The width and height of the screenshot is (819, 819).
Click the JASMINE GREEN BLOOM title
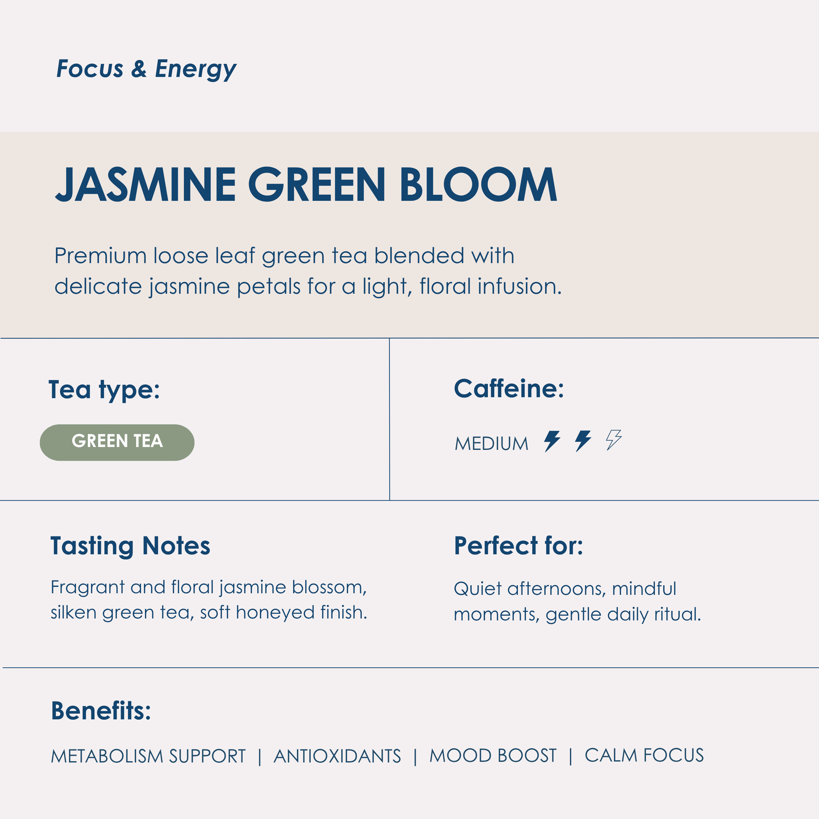[306, 185]
